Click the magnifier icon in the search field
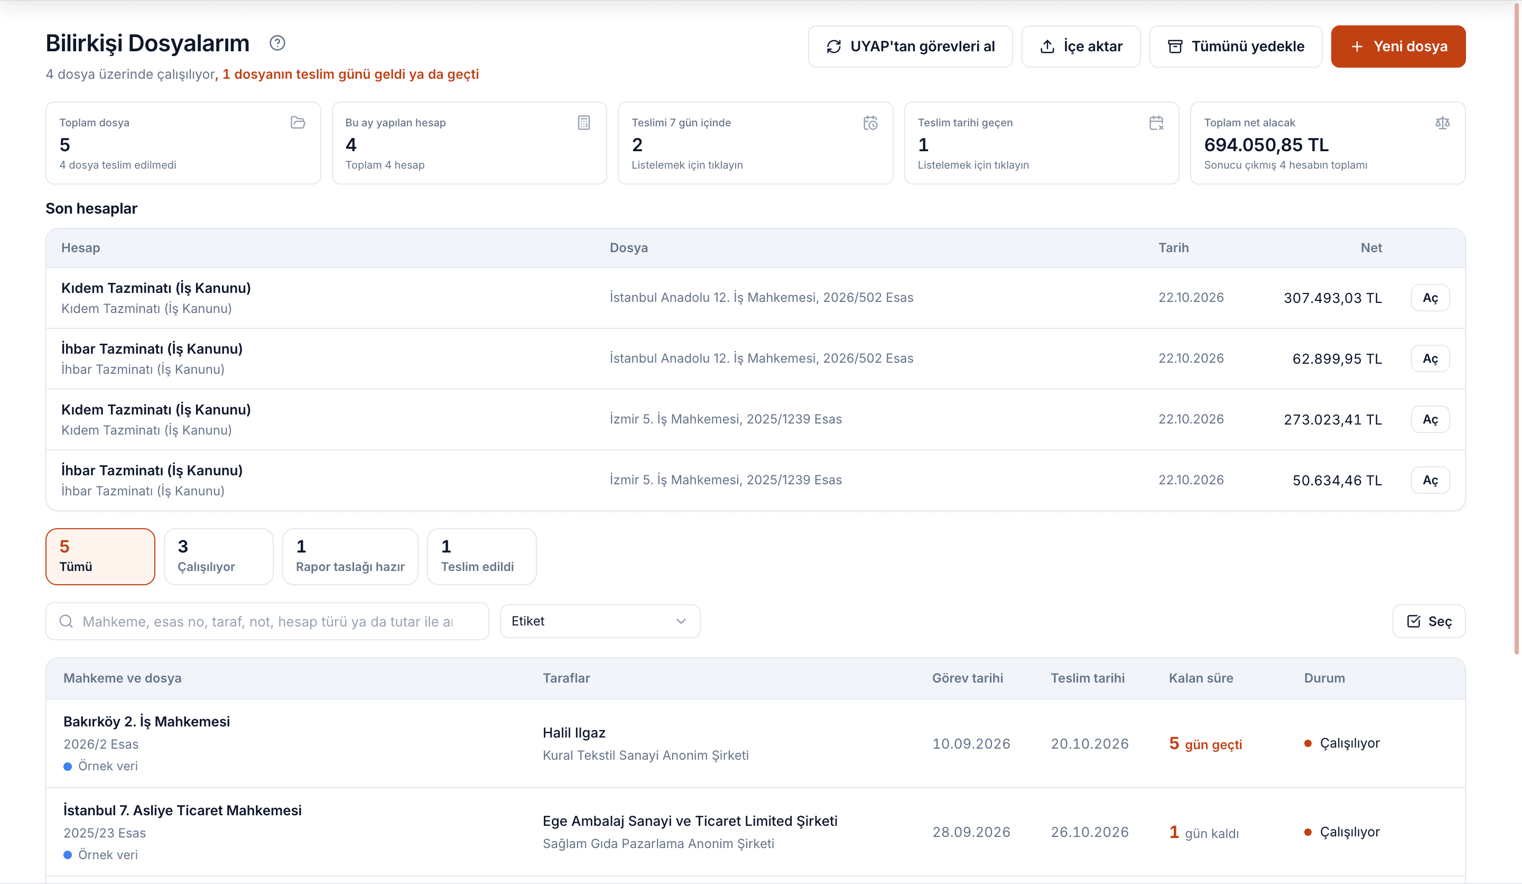The image size is (1522, 884). click(67, 621)
